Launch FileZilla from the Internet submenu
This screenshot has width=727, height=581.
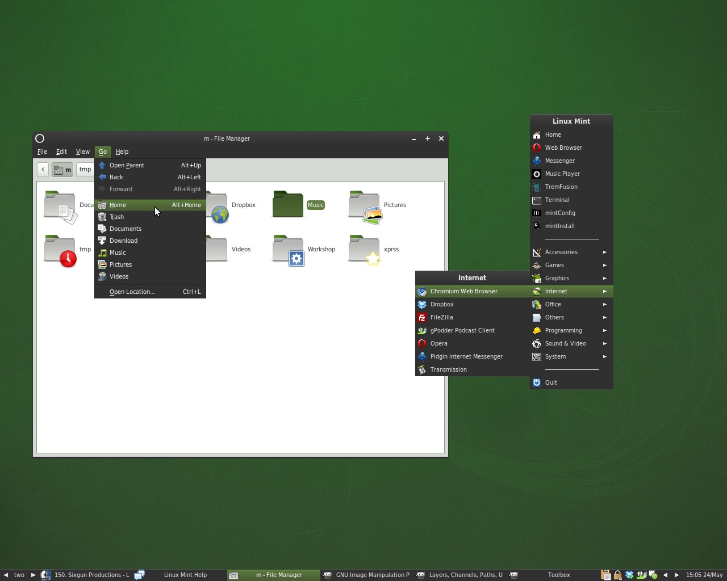pyautogui.click(x=473, y=317)
